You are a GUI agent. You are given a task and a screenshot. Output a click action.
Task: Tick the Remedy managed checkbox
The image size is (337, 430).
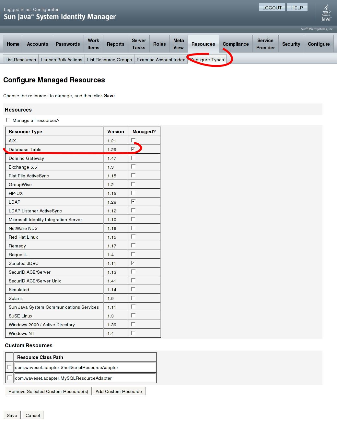tap(133, 245)
